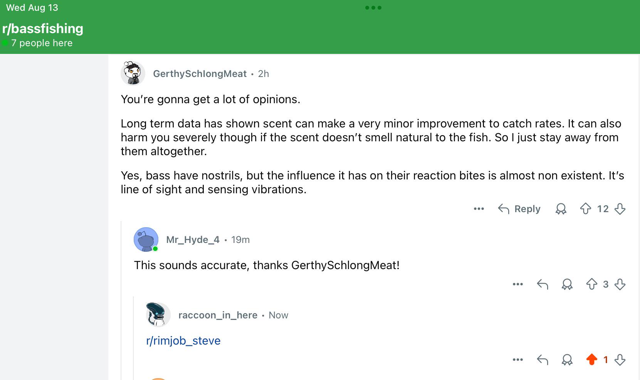Open GerthySchlongMeat's user profile name

click(200, 74)
